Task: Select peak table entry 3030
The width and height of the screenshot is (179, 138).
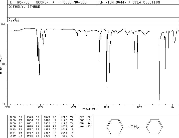Action: 16,123
